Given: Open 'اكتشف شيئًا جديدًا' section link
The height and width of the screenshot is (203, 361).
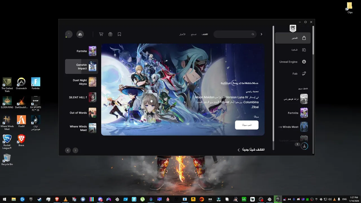Looking at the screenshot, I should point(251,150).
